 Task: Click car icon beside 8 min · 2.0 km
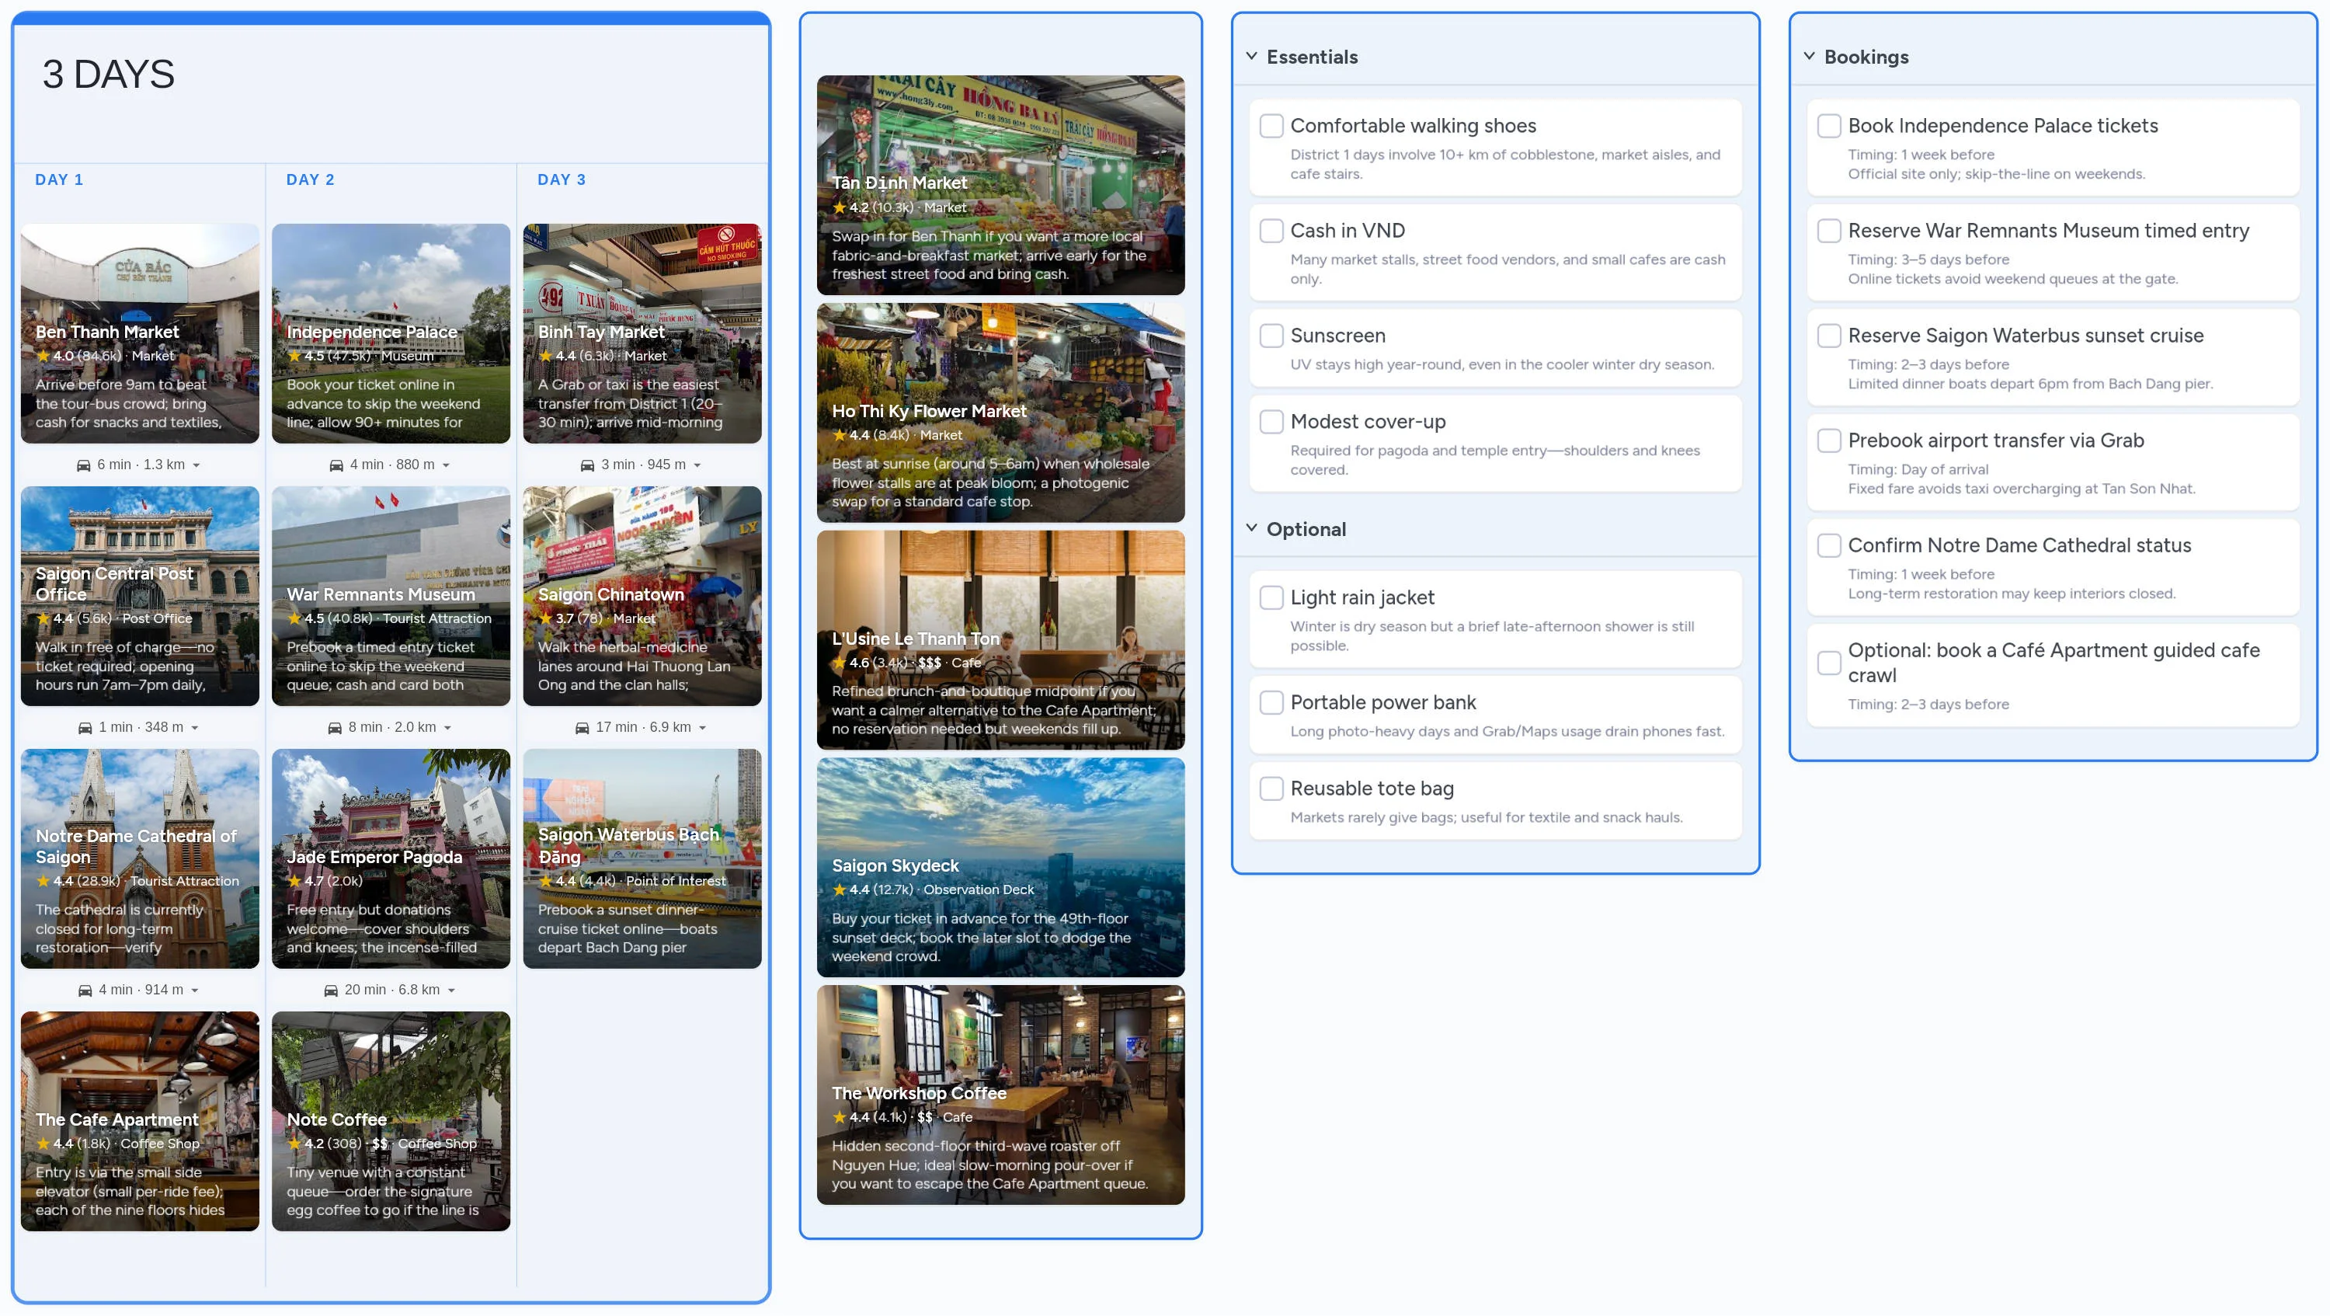[x=335, y=727]
